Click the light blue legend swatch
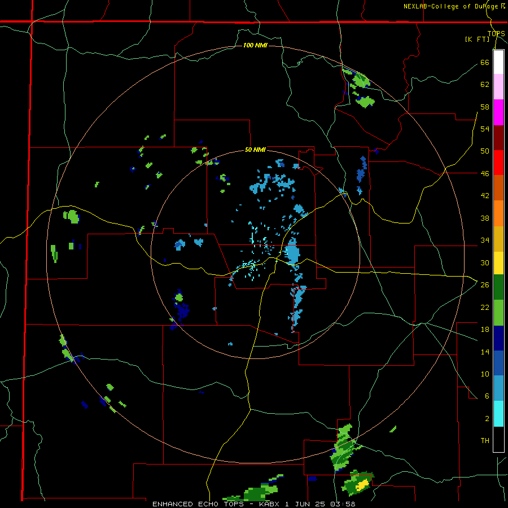This screenshot has width=508, height=508. point(498,388)
